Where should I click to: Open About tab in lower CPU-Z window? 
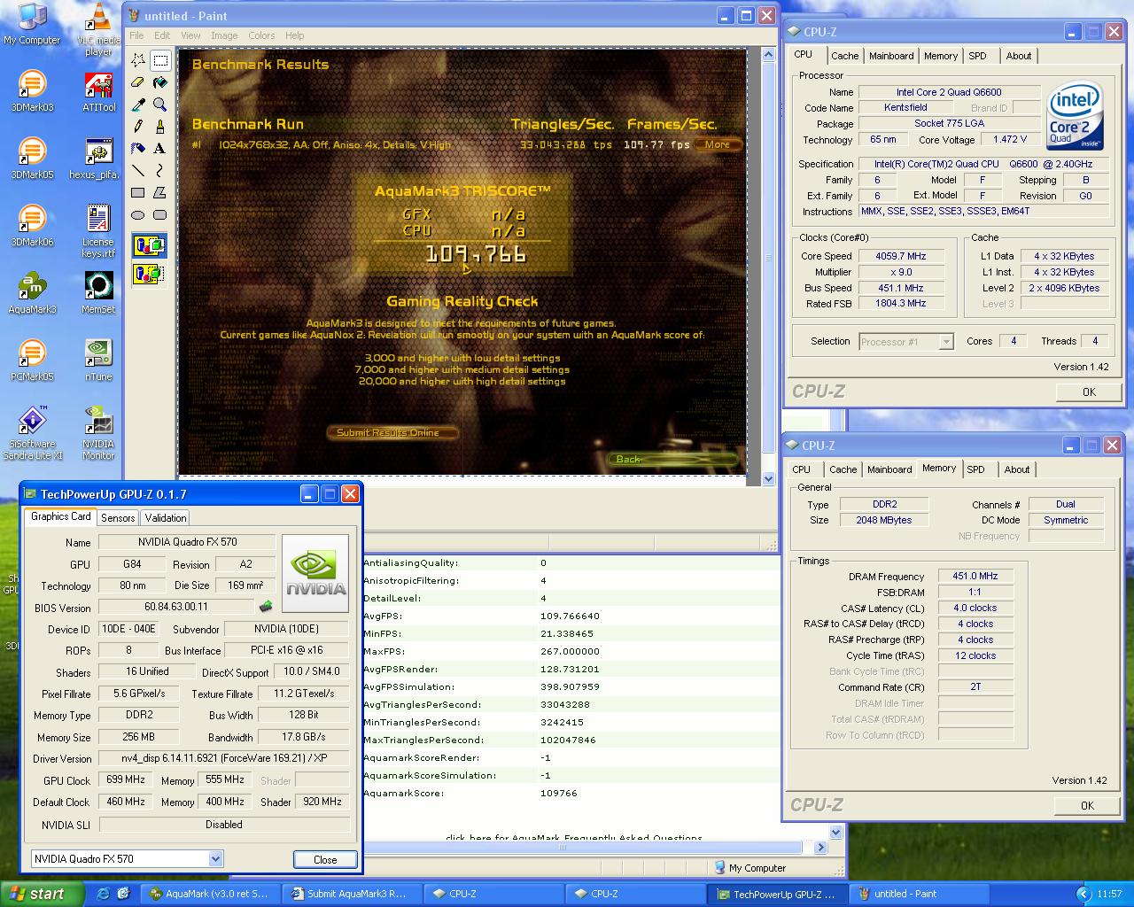click(1017, 469)
